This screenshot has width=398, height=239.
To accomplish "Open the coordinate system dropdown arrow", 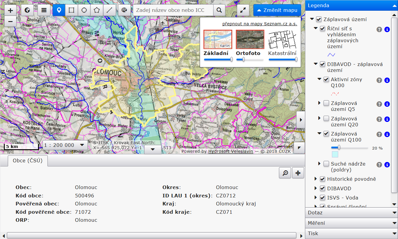I will [x=153, y=149].
